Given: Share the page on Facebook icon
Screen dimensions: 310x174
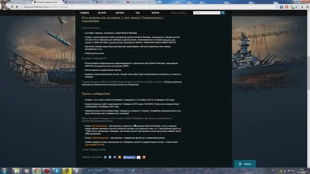Looking at the screenshot, I should (x=105, y=157).
